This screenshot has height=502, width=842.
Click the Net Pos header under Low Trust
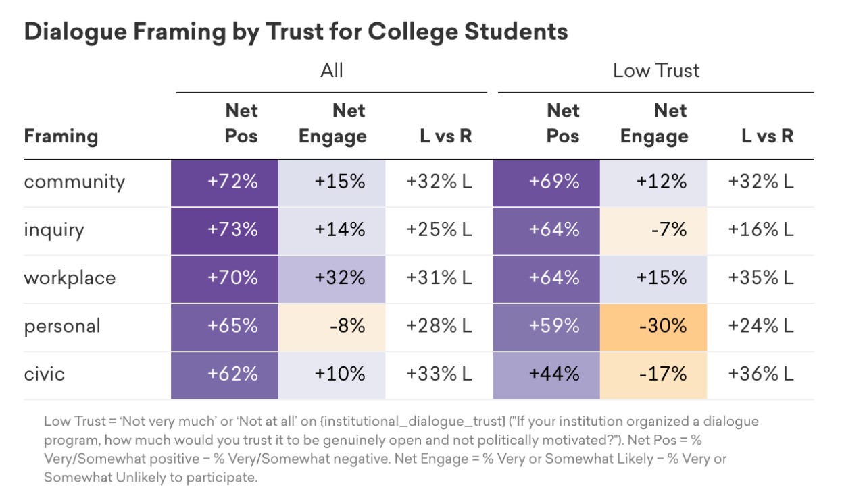click(x=562, y=123)
